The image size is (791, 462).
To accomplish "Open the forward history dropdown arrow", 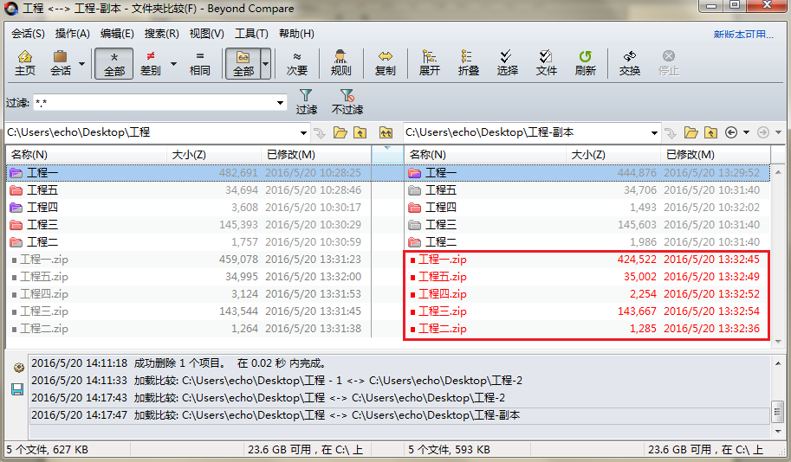I will tap(778, 132).
